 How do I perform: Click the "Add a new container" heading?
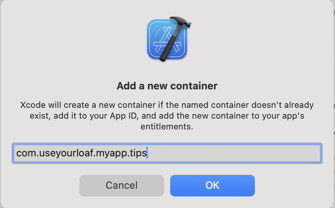tap(167, 86)
